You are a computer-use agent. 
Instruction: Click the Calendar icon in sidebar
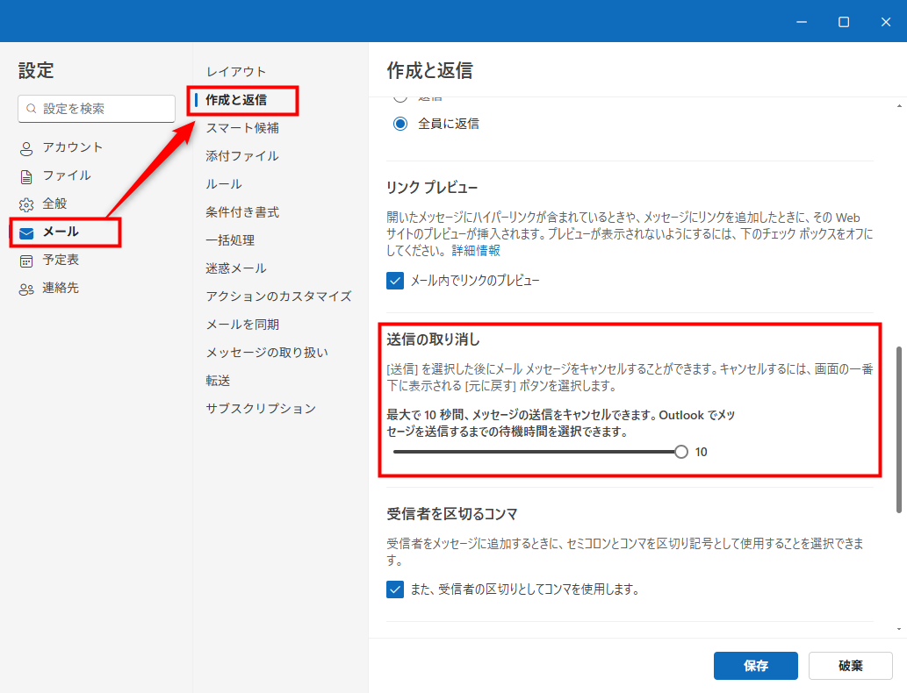(x=26, y=261)
